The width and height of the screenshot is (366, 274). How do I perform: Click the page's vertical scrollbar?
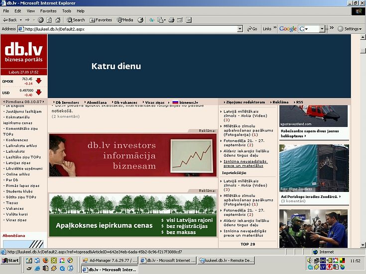362,149
